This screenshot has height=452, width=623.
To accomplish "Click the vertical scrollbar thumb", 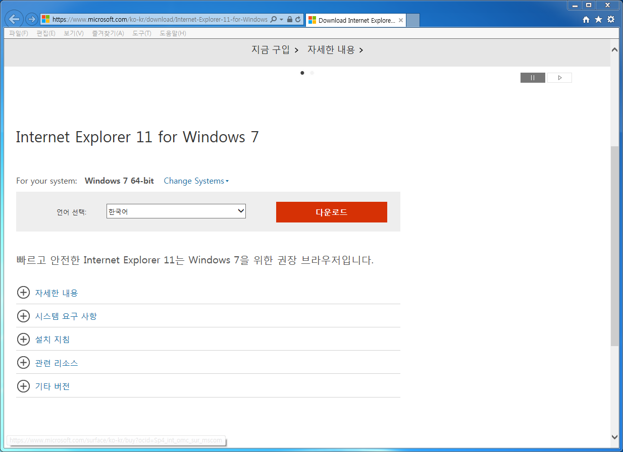I will point(614,246).
